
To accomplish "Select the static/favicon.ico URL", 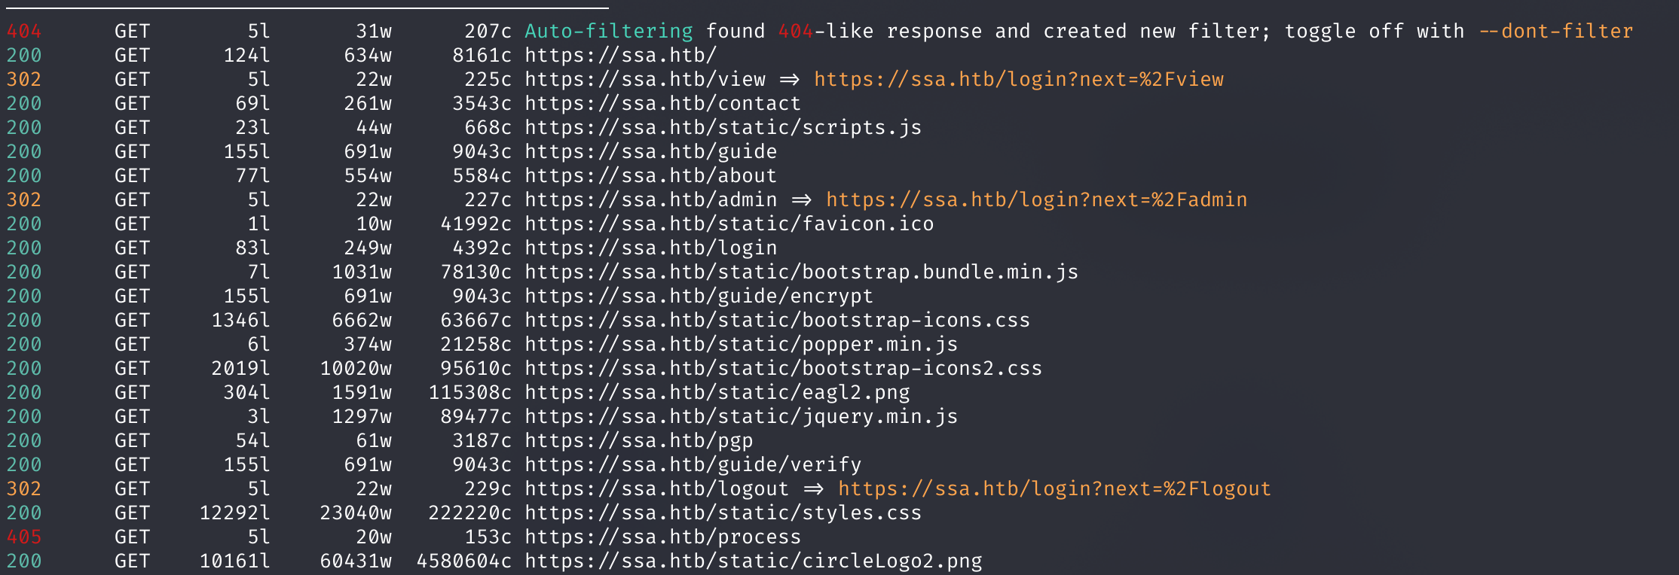I will pyautogui.click(x=729, y=224).
